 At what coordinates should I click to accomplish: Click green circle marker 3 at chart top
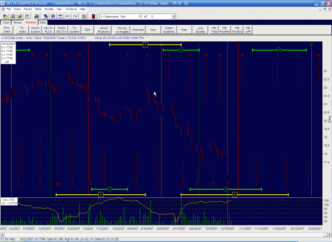(181, 50)
